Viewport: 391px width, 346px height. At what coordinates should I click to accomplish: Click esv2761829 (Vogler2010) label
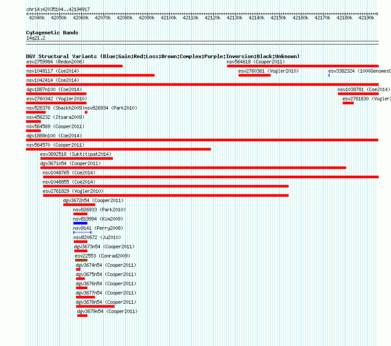[73, 191]
